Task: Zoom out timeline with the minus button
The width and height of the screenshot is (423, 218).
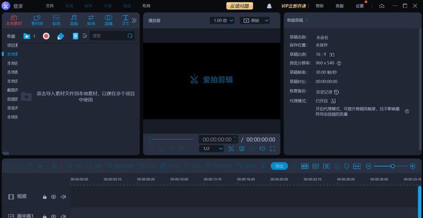Action: tap(368, 166)
